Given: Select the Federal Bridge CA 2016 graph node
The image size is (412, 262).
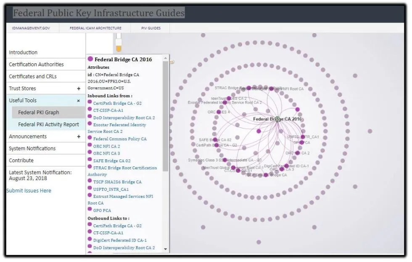Looking at the screenshot, I should tap(277, 119).
